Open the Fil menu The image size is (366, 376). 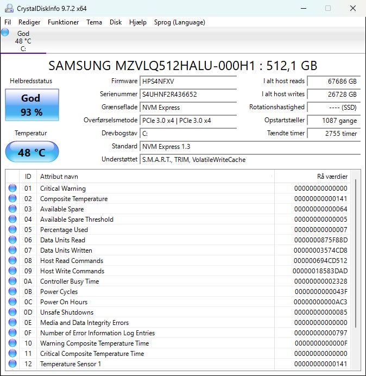[x=8, y=22]
